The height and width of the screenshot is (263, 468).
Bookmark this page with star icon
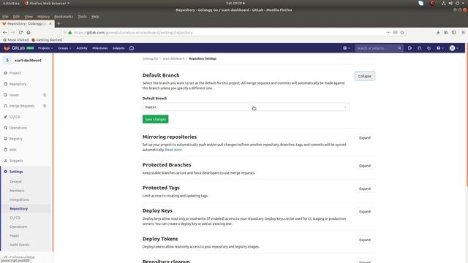point(402,32)
